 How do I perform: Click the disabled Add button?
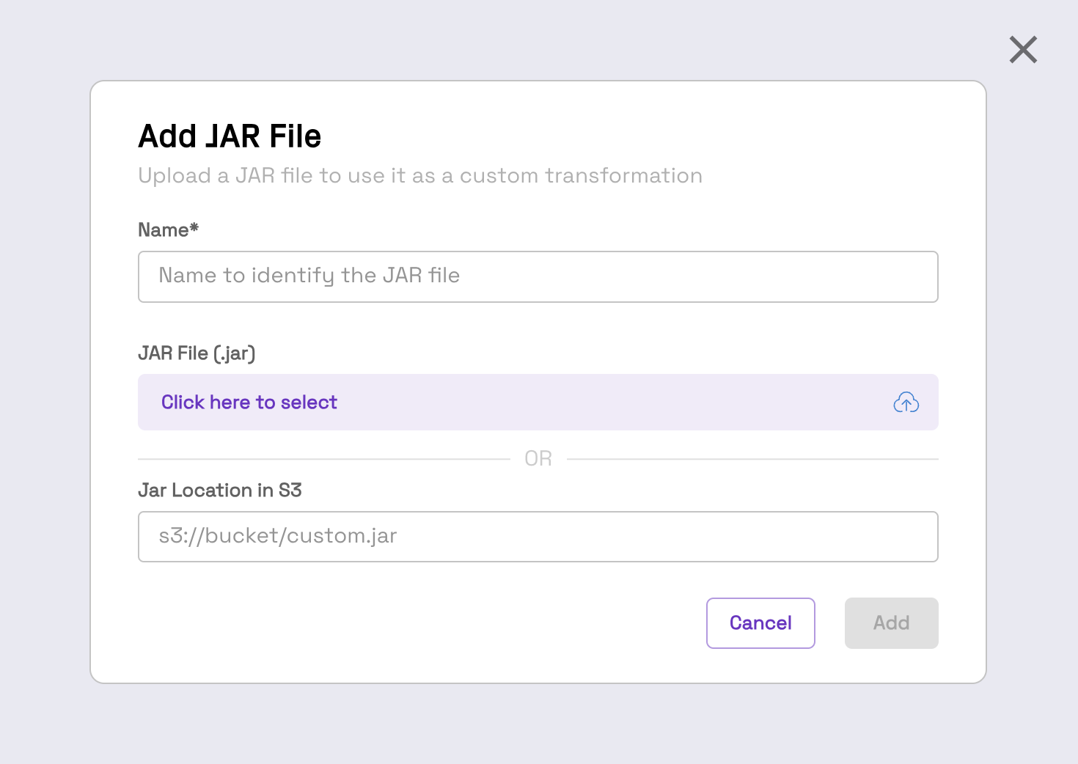point(892,623)
